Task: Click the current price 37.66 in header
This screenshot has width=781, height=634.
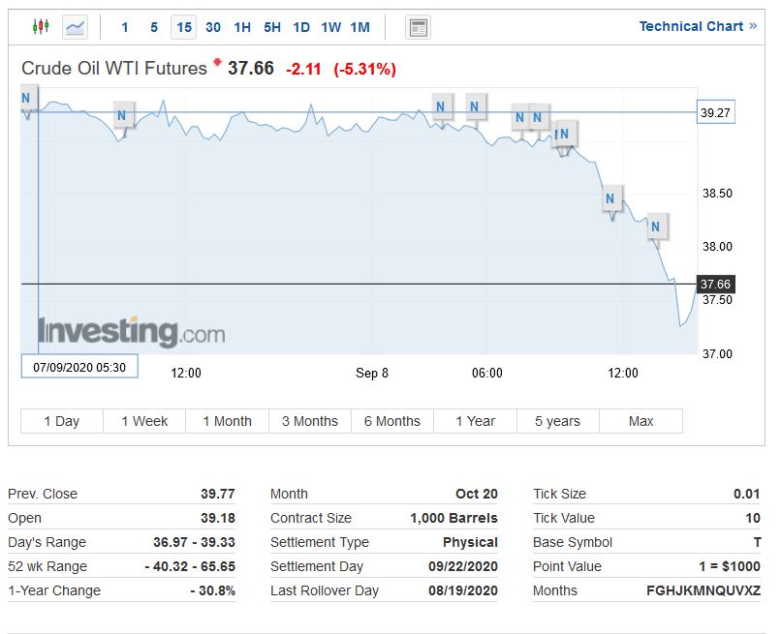Action: point(251,68)
